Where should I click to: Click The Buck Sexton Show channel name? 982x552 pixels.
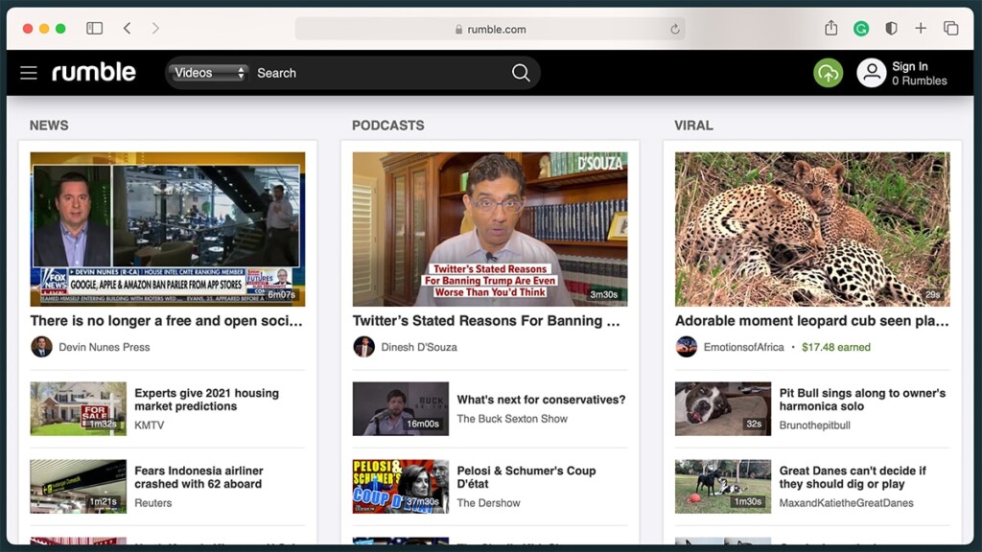[512, 419]
